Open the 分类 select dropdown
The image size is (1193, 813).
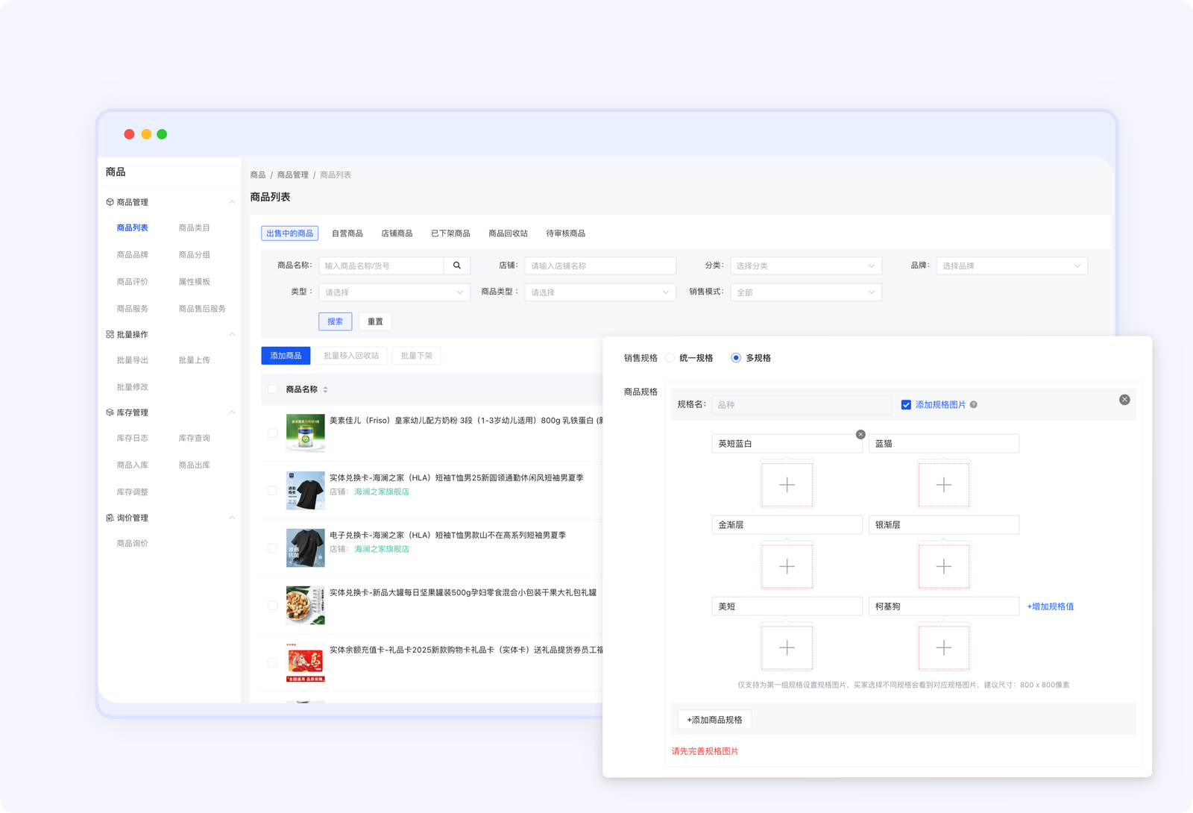[x=805, y=266]
